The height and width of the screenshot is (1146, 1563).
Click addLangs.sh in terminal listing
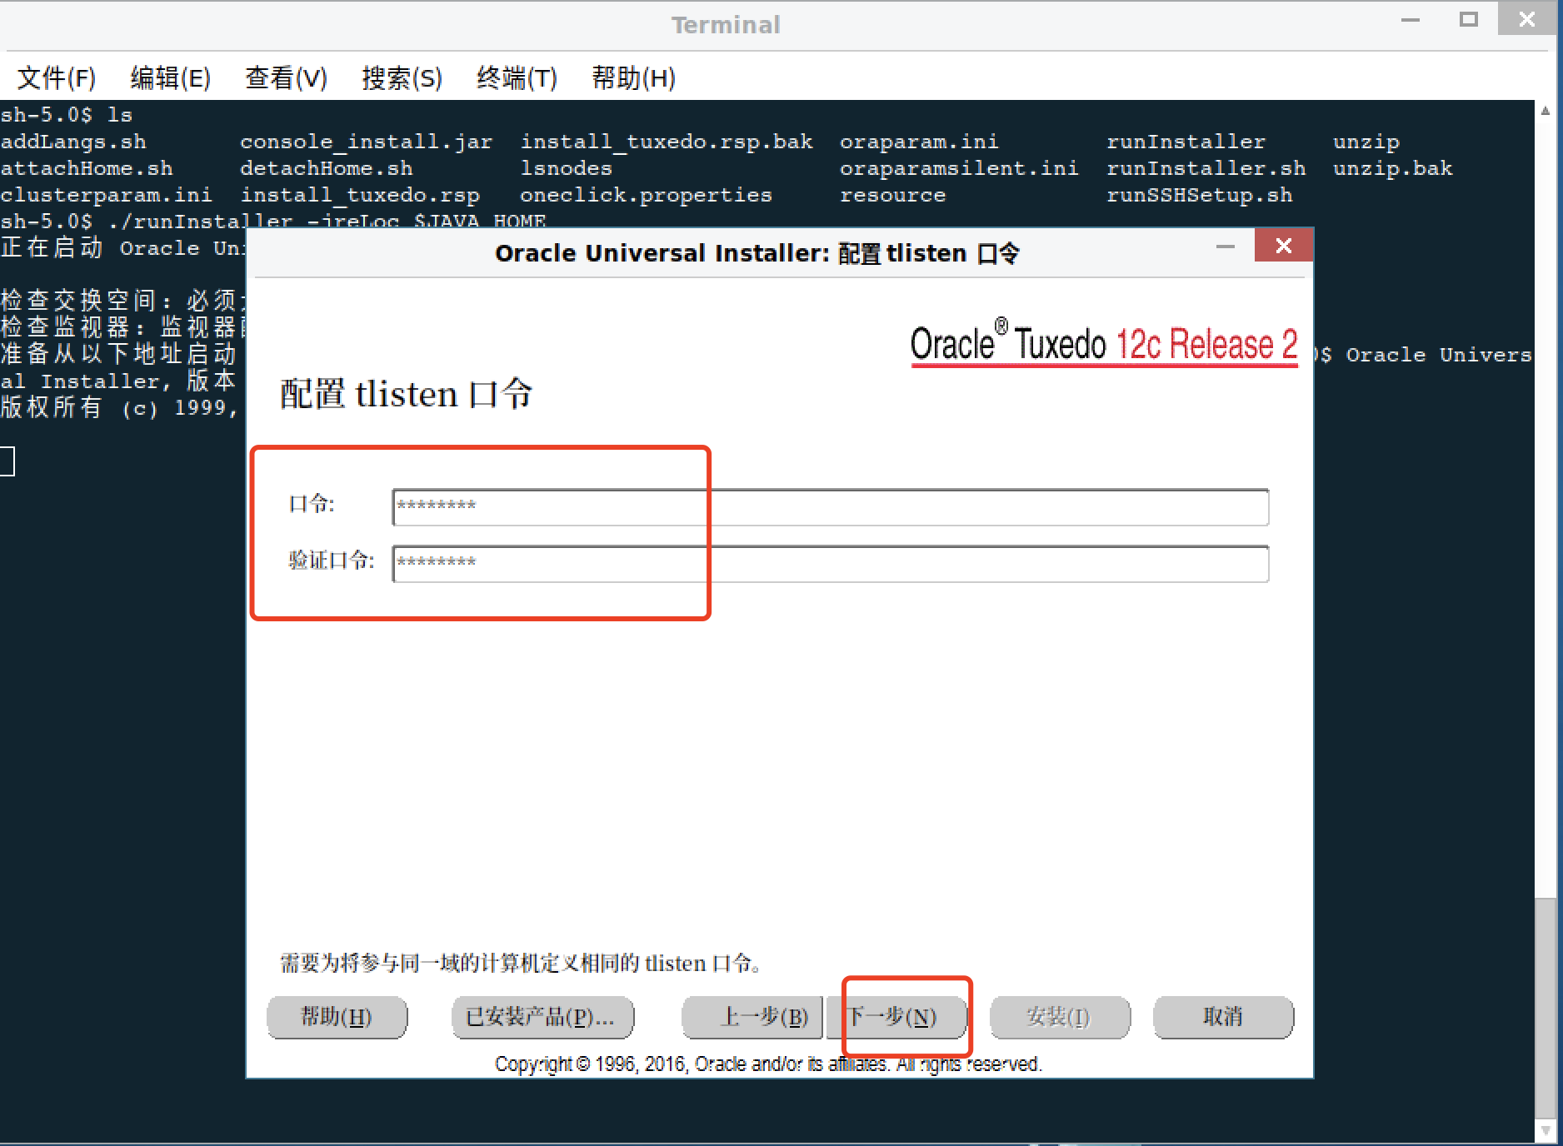73,142
